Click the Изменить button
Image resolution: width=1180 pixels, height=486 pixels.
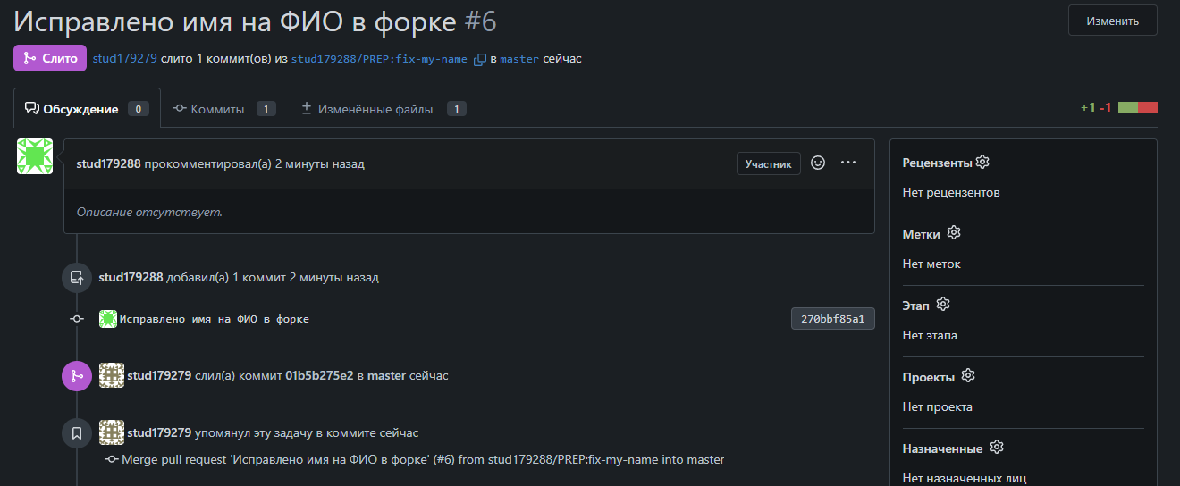pyautogui.click(x=1112, y=21)
